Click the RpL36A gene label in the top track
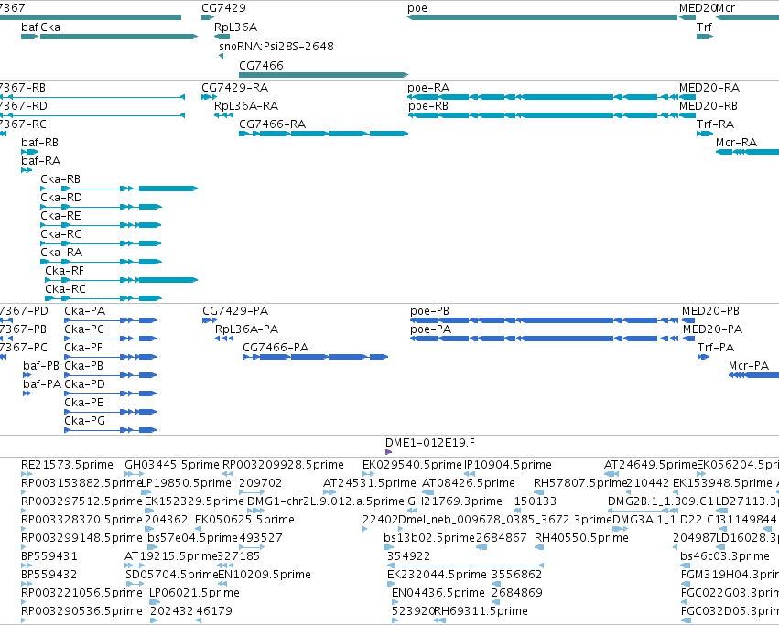 point(235,27)
